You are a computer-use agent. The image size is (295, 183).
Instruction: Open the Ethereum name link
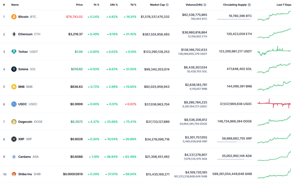25,34
